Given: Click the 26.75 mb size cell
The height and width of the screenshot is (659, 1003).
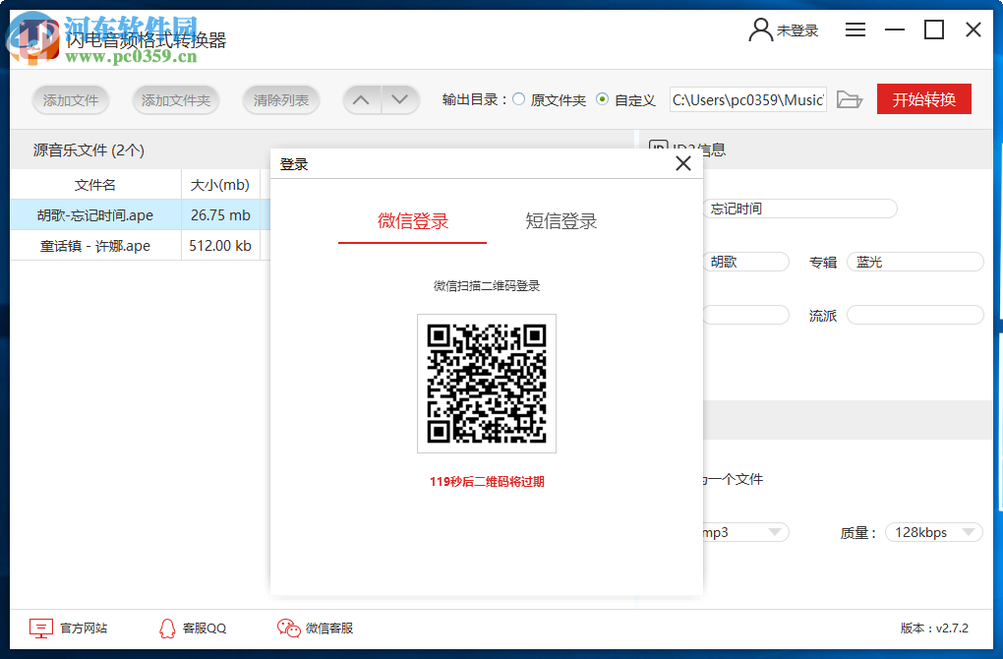Looking at the screenshot, I should pos(220,215).
